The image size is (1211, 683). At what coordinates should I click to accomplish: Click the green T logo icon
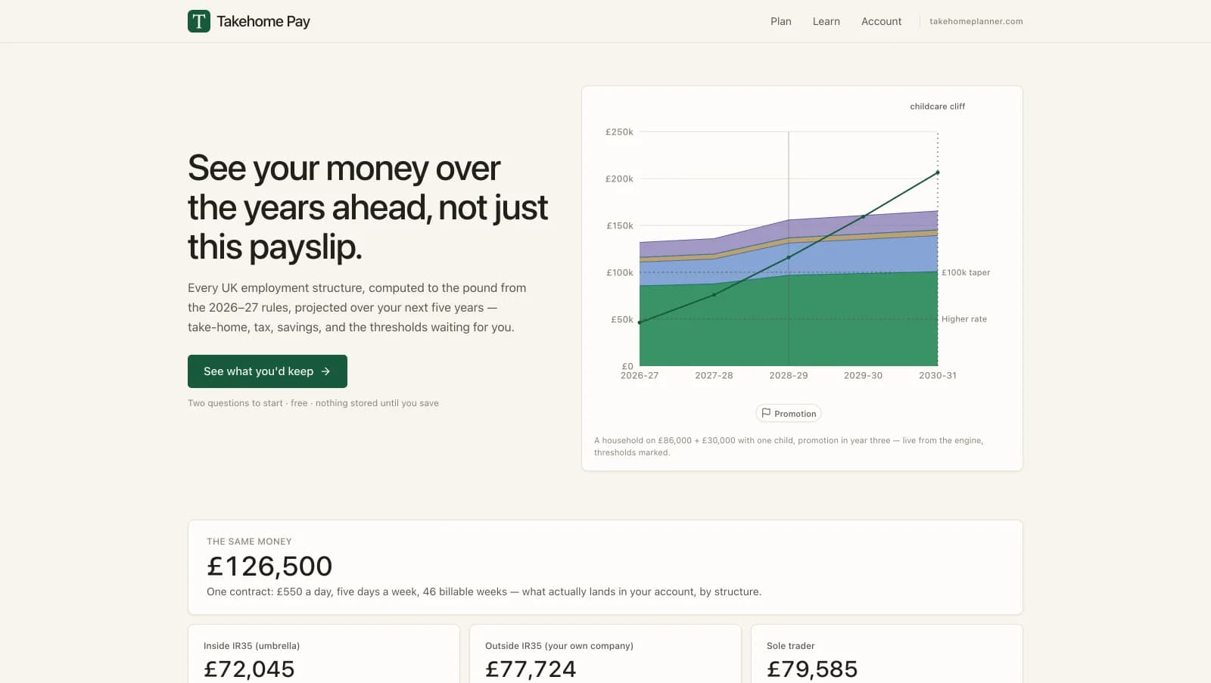199,21
